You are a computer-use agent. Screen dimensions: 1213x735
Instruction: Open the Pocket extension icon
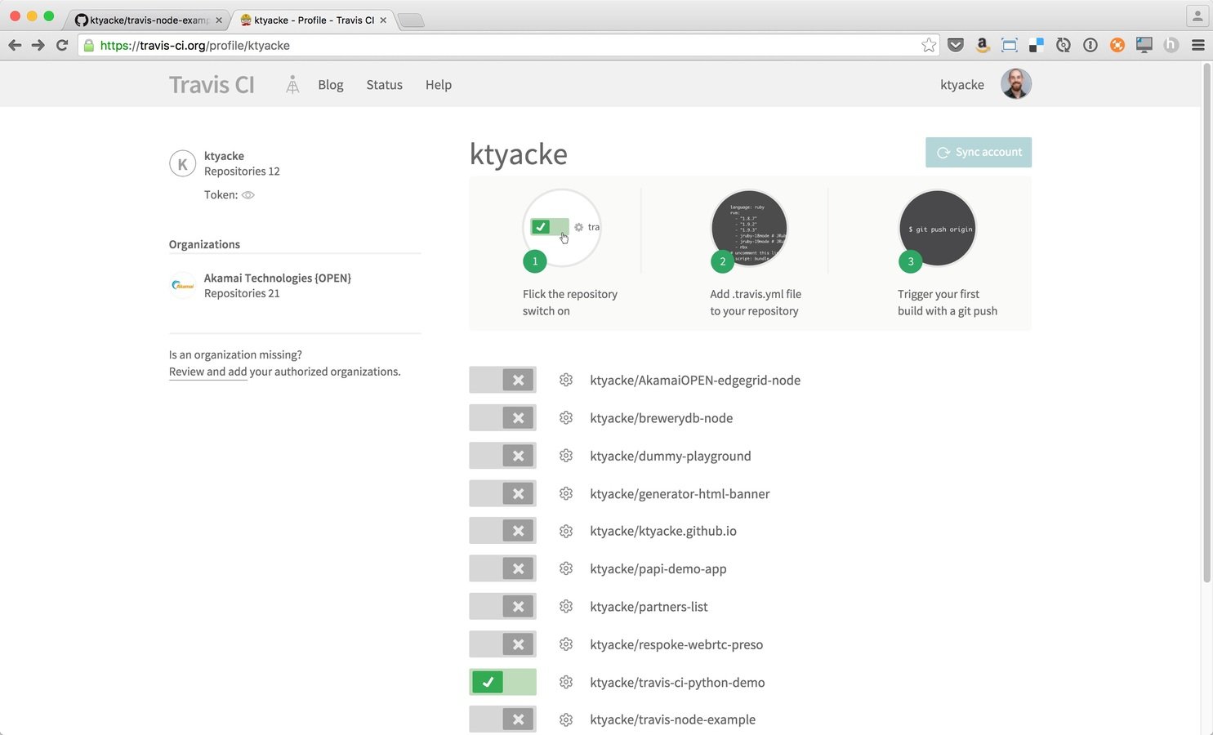(x=956, y=45)
